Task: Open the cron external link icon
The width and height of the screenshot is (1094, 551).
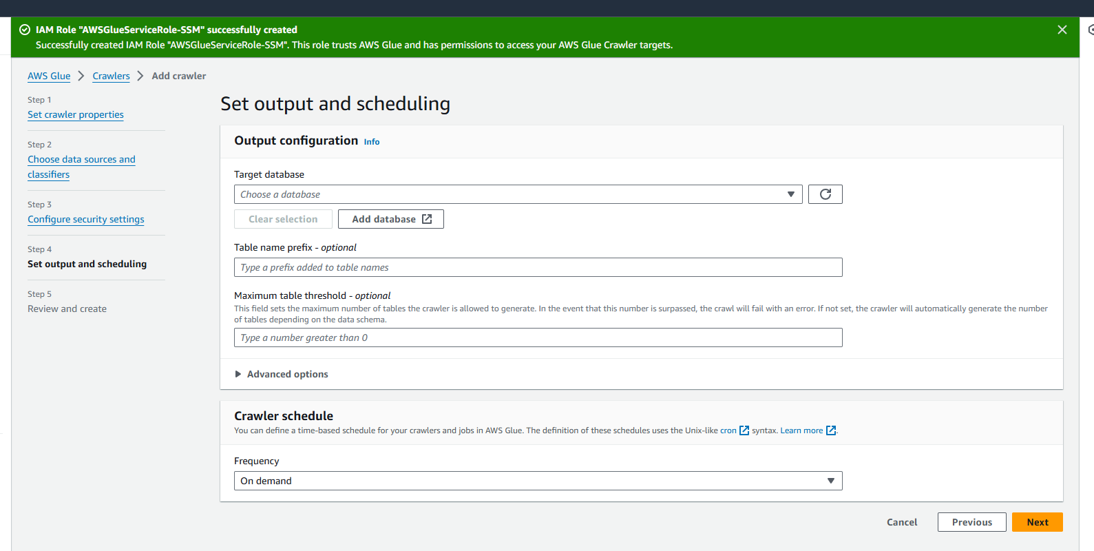Action: (744, 430)
